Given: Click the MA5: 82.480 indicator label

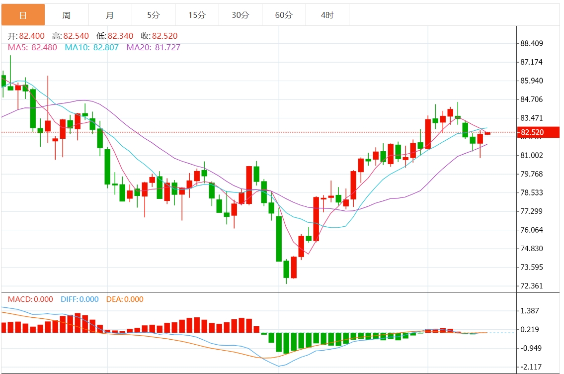Looking at the screenshot, I should [32, 48].
